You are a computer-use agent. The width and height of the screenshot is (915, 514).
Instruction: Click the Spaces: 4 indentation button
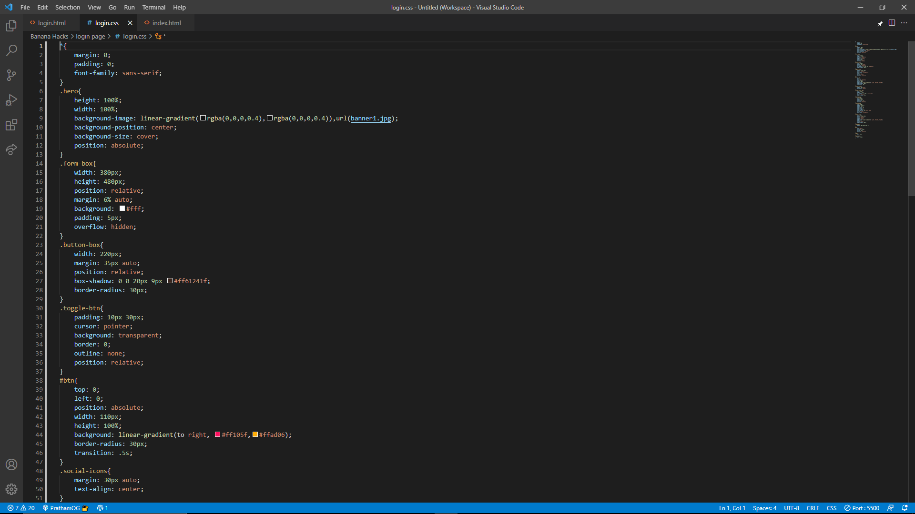(764, 508)
